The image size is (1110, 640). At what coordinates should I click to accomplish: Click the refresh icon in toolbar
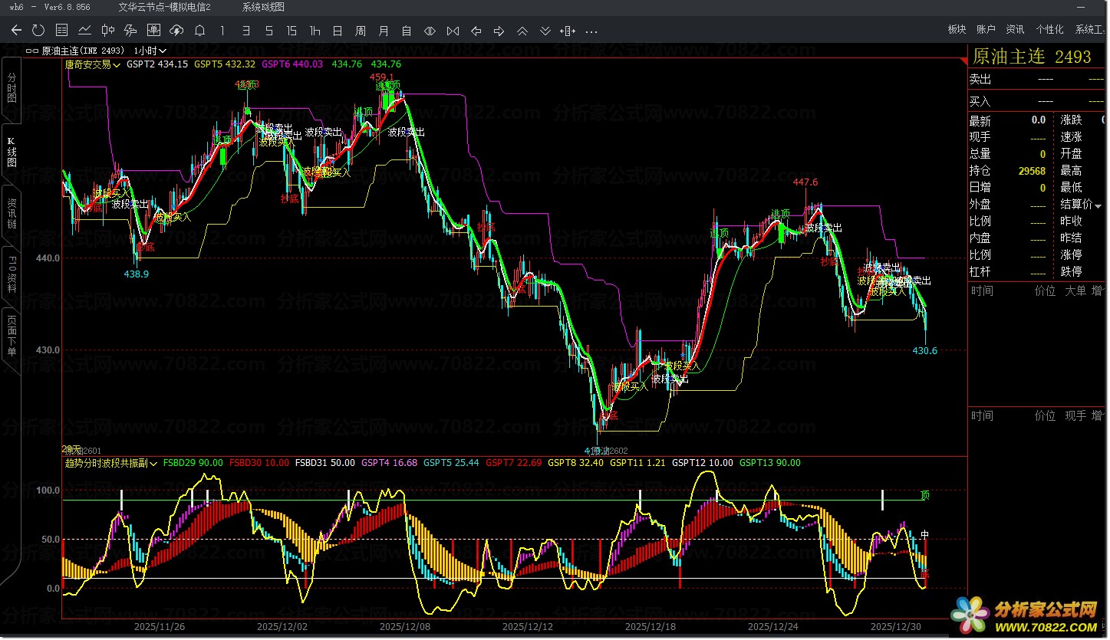point(38,31)
